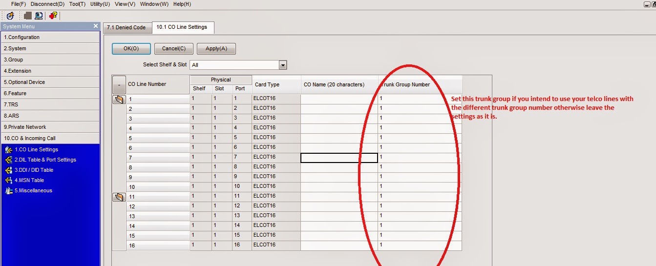This screenshot has height=266, width=656.
Task: Switch to the 7.1 Denied Code tab
Action: [126, 28]
